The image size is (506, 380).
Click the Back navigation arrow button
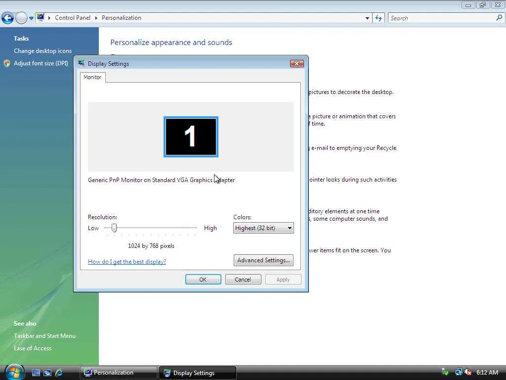7,18
